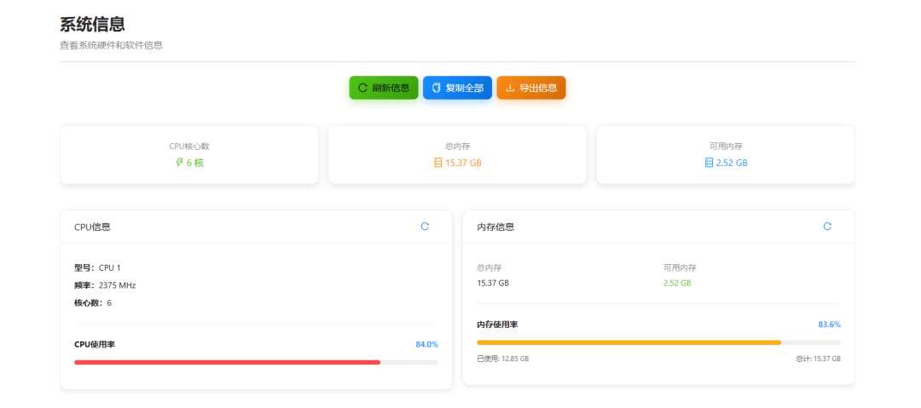This screenshot has height=408, width=921.
Task: Select the 84.0% CPU usage value
Action: point(426,345)
